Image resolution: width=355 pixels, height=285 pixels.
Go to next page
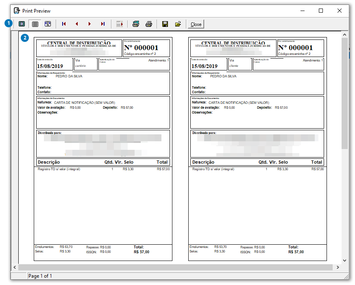(89, 24)
